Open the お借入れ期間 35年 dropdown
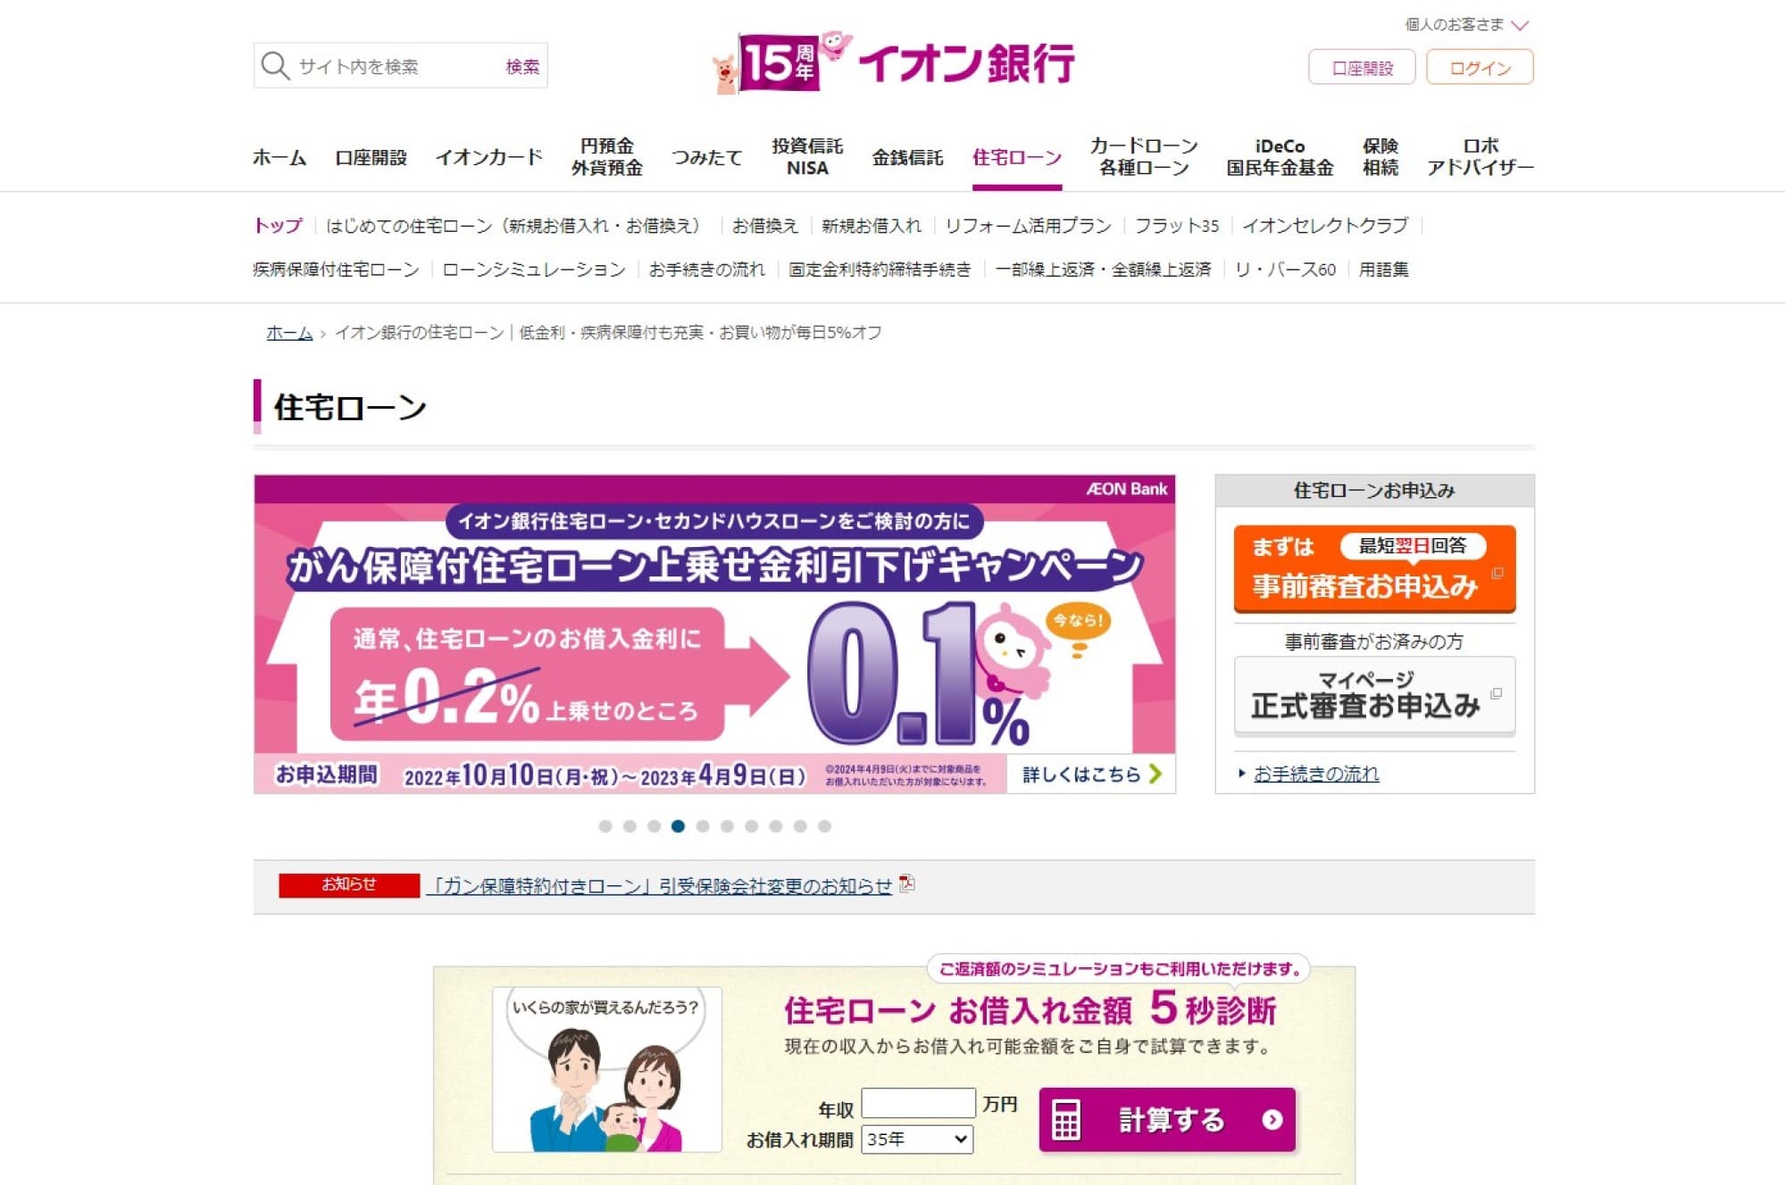Screen dimensions: 1785x1185 [917, 1139]
